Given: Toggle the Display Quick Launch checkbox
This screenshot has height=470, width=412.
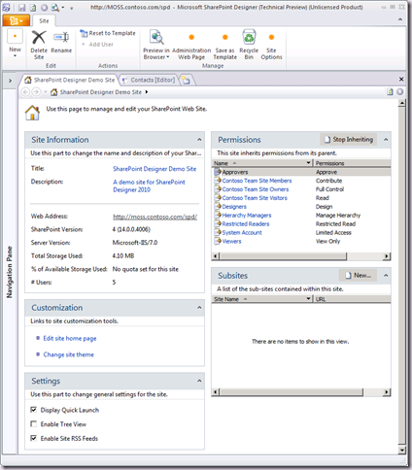Looking at the screenshot, I should [x=33, y=410].
